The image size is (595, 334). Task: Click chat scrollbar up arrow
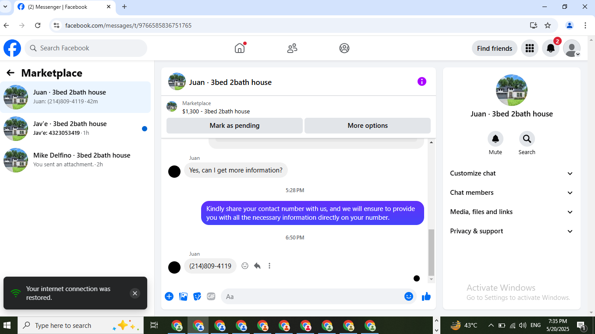(431, 143)
